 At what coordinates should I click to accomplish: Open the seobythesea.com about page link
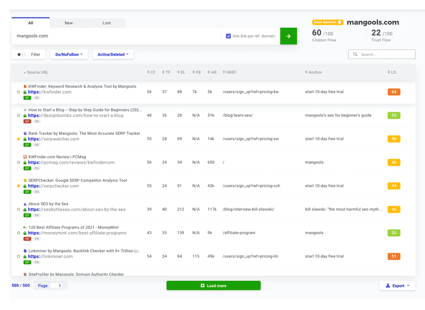(77, 210)
